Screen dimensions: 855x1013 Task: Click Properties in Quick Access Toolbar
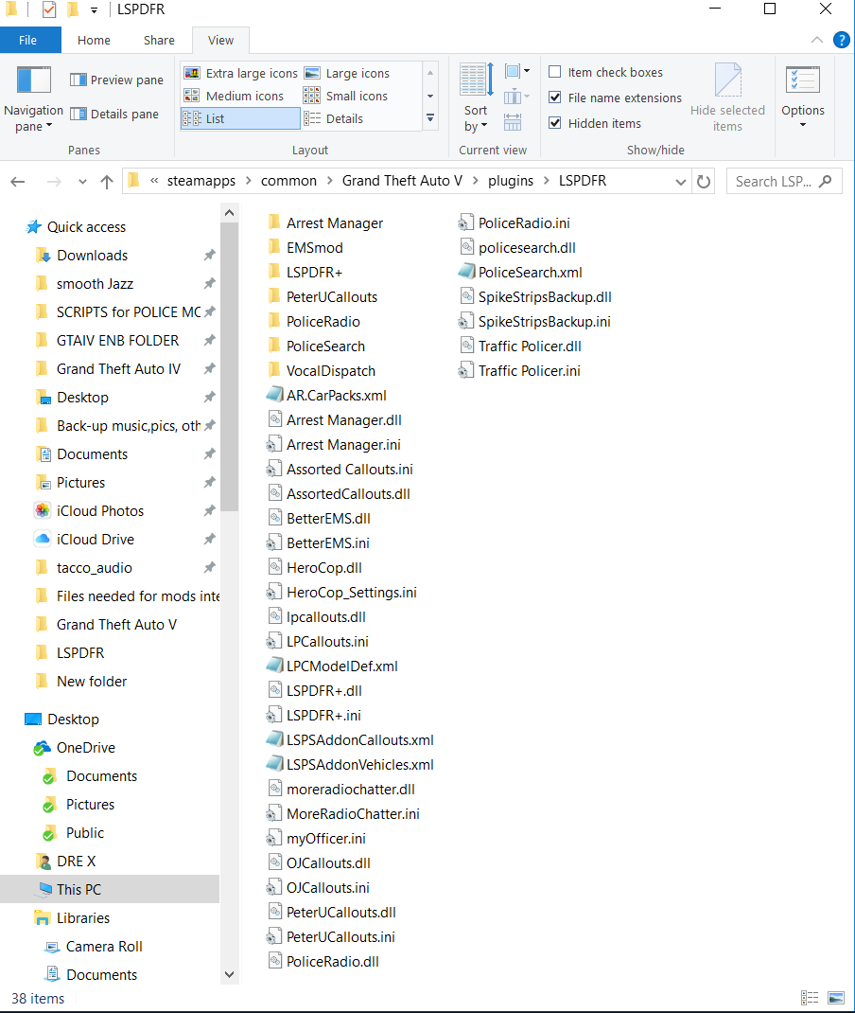click(49, 9)
